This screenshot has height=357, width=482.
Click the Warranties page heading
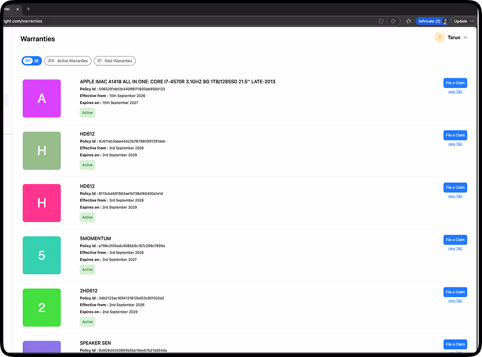[38, 39]
